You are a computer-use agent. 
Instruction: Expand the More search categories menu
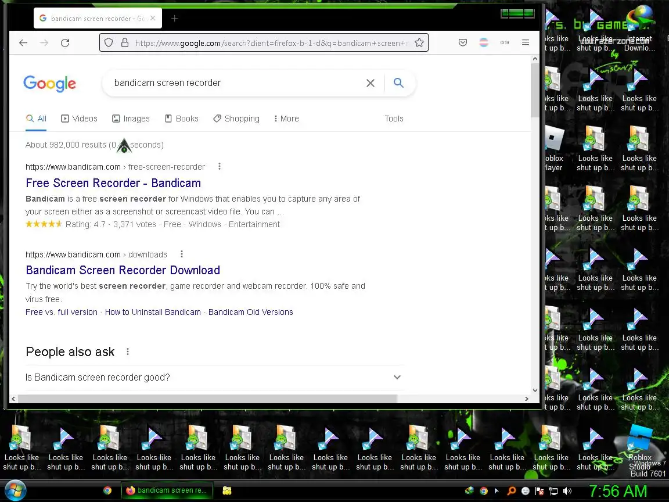click(x=286, y=119)
